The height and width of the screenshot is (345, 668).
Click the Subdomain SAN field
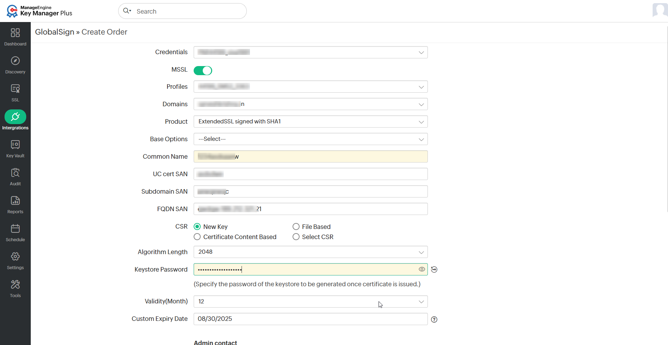[x=311, y=192]
